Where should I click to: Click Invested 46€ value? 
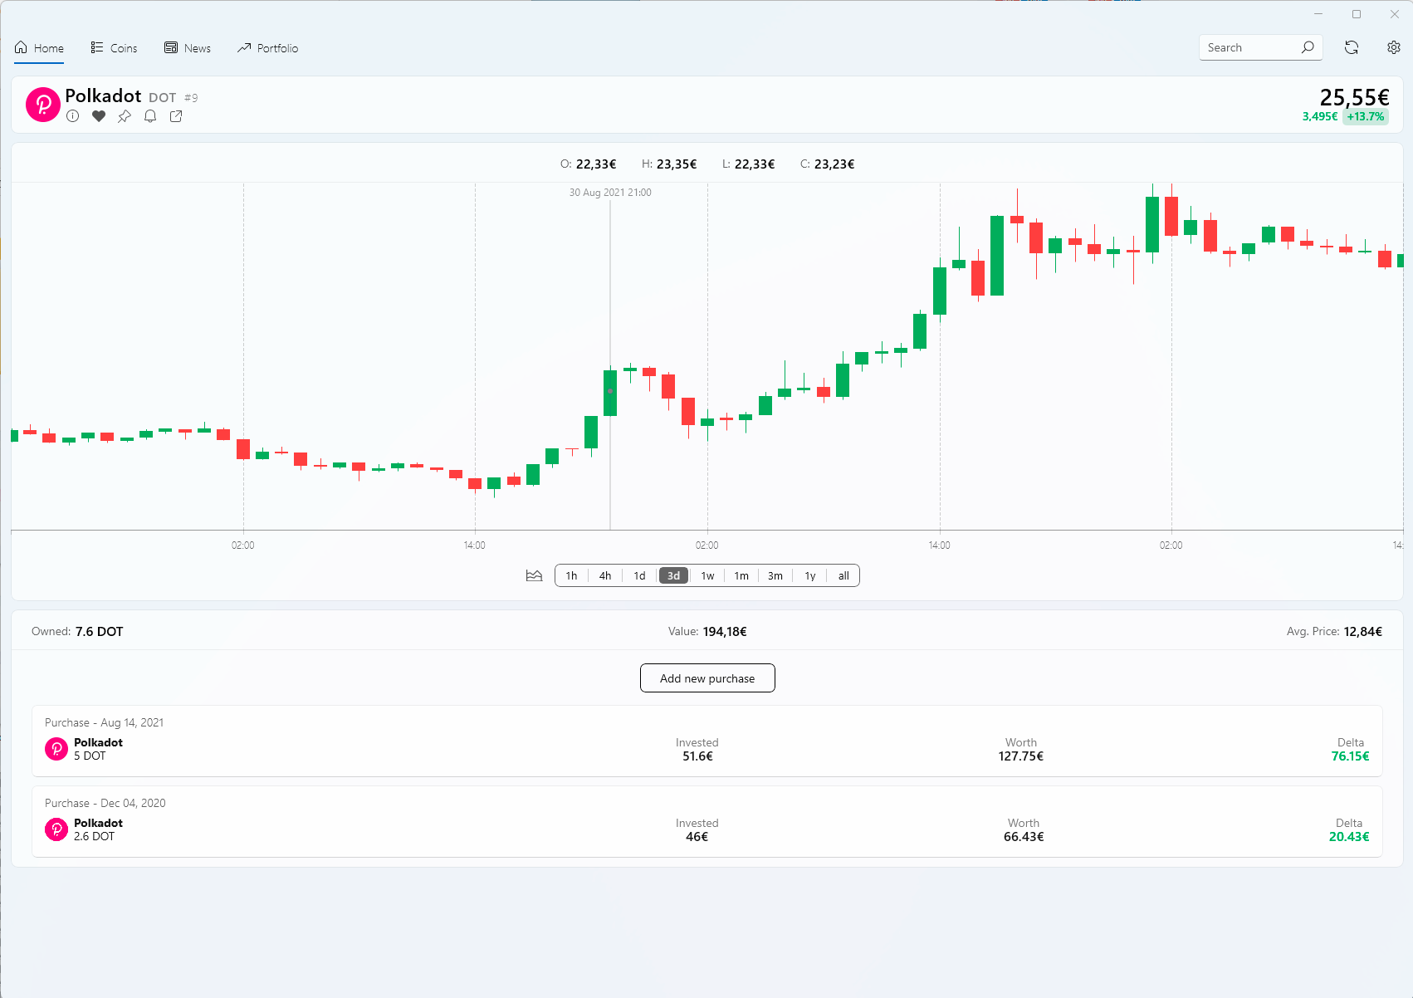pos(697,837)
